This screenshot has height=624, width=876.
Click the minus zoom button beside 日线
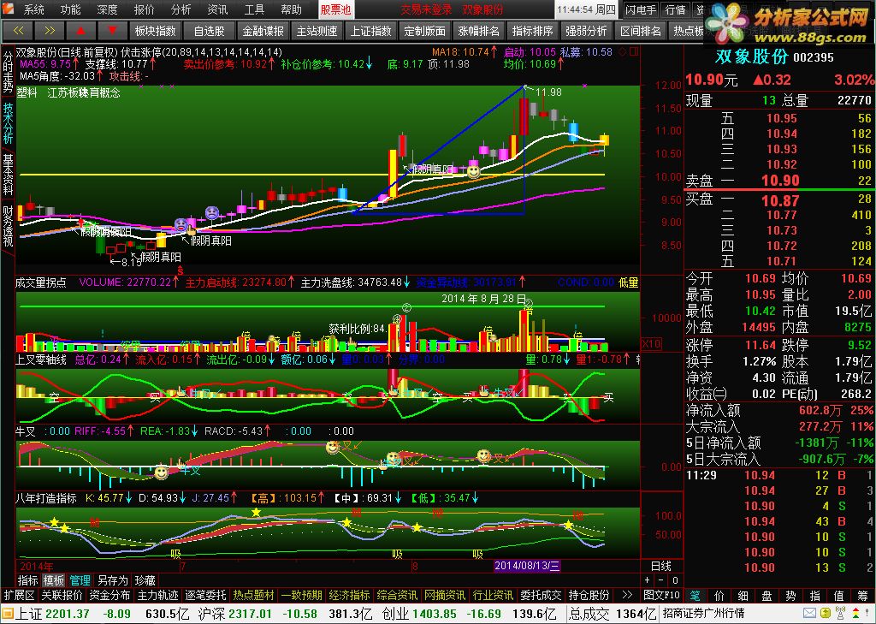(x=661, y=581)
